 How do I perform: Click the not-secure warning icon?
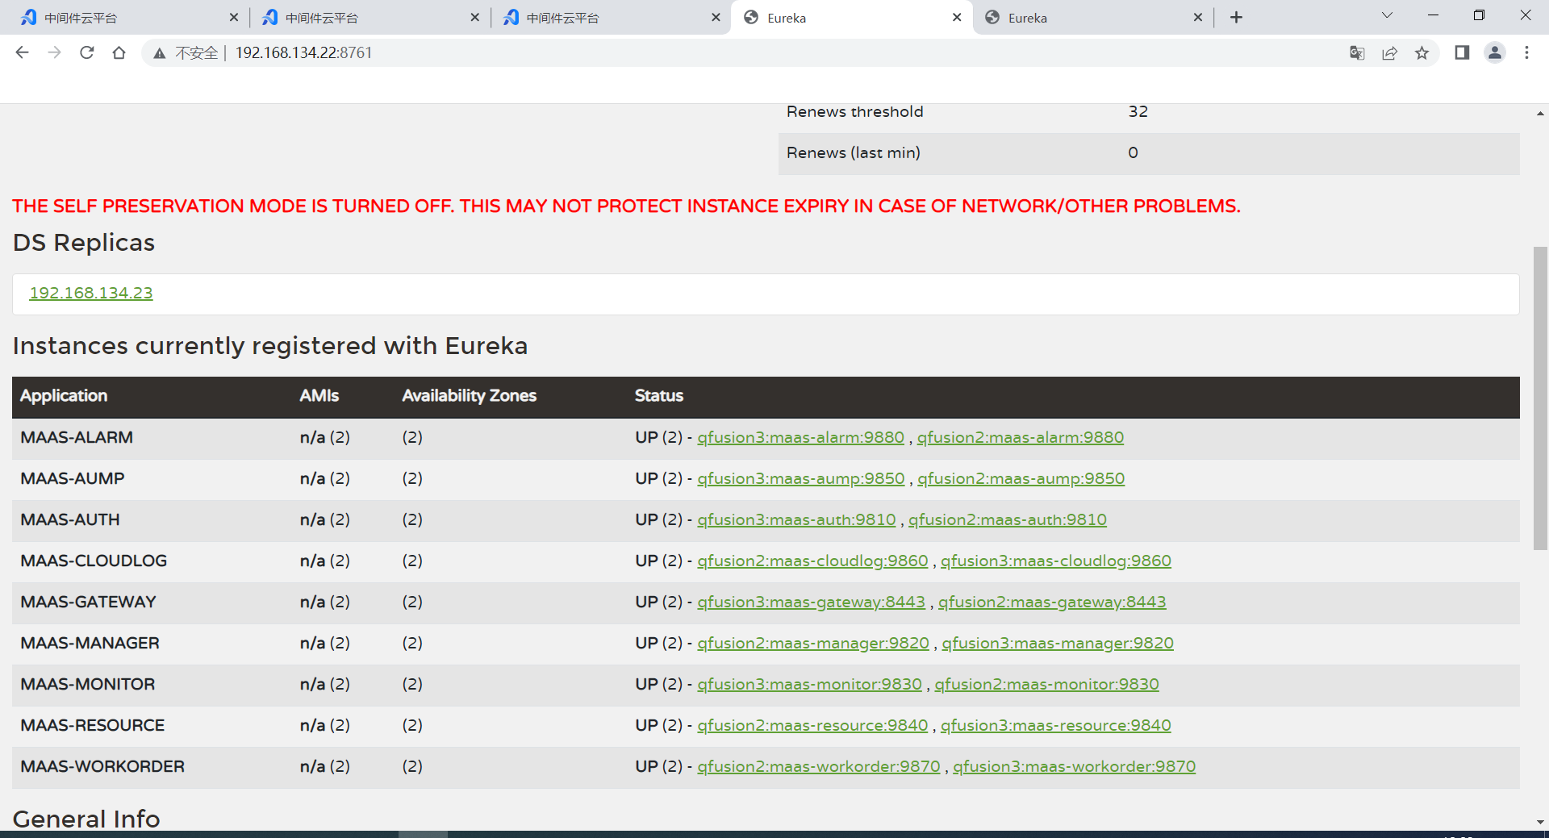[160, 53]
